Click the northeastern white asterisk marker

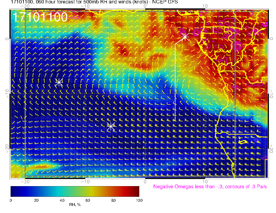pyautogui.click(x=185, y=37)
